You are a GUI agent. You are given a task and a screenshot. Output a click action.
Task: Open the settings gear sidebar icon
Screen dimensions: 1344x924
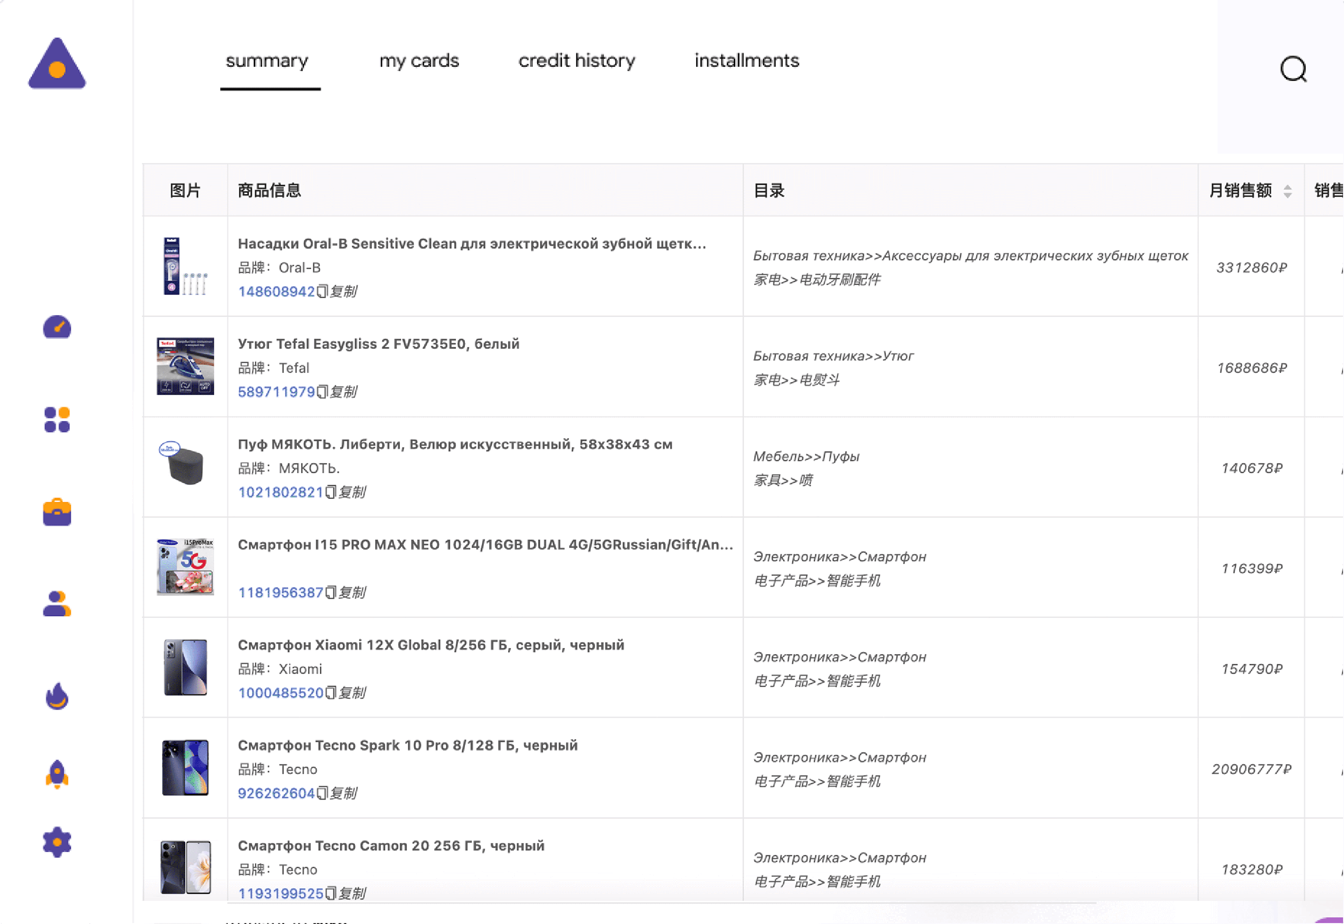pos(57,842)
